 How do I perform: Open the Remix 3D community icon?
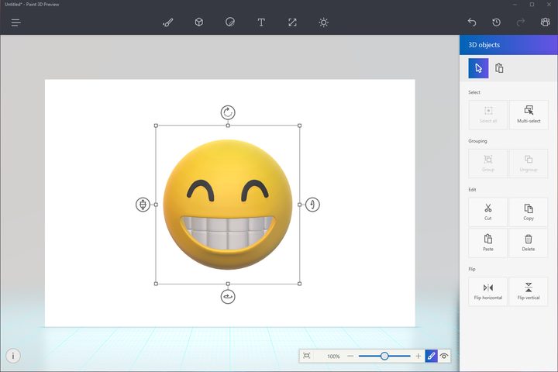pyautogui.click(x=545, y=22)
